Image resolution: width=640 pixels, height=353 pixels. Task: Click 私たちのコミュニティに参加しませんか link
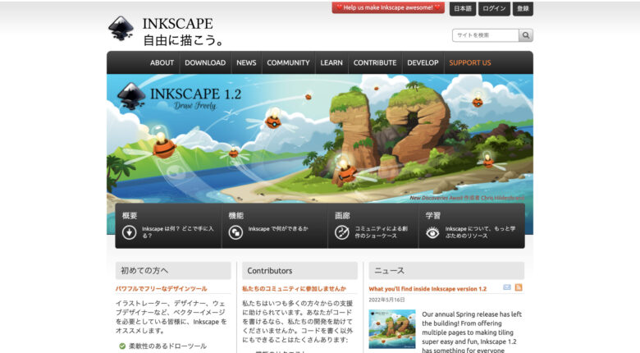[294, 288]
